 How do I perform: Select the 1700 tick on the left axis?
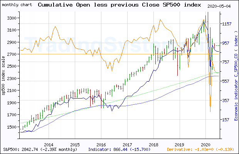[x=12, y=115]
